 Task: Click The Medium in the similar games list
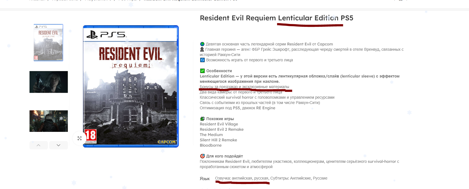[x=211, y=135]
